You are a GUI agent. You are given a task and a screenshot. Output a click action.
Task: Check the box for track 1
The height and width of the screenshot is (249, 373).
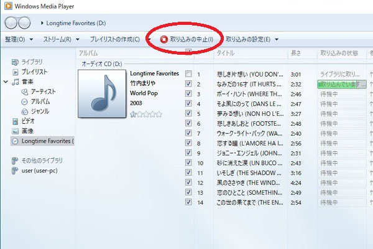188,74
